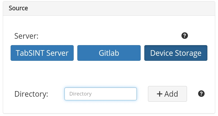Click the Directory: label text
The width and height of the screenshot is (218, 116).
click(31, 94)
